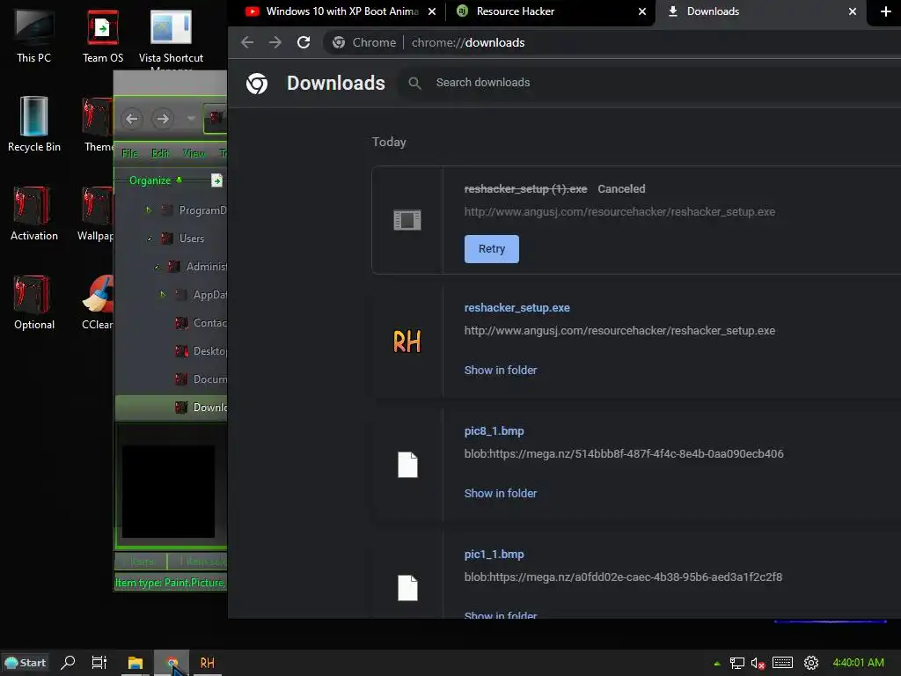Screen dimensions: 901x676
Task: Open the pic8_1.bmp download link
Action: coord(494,431)
